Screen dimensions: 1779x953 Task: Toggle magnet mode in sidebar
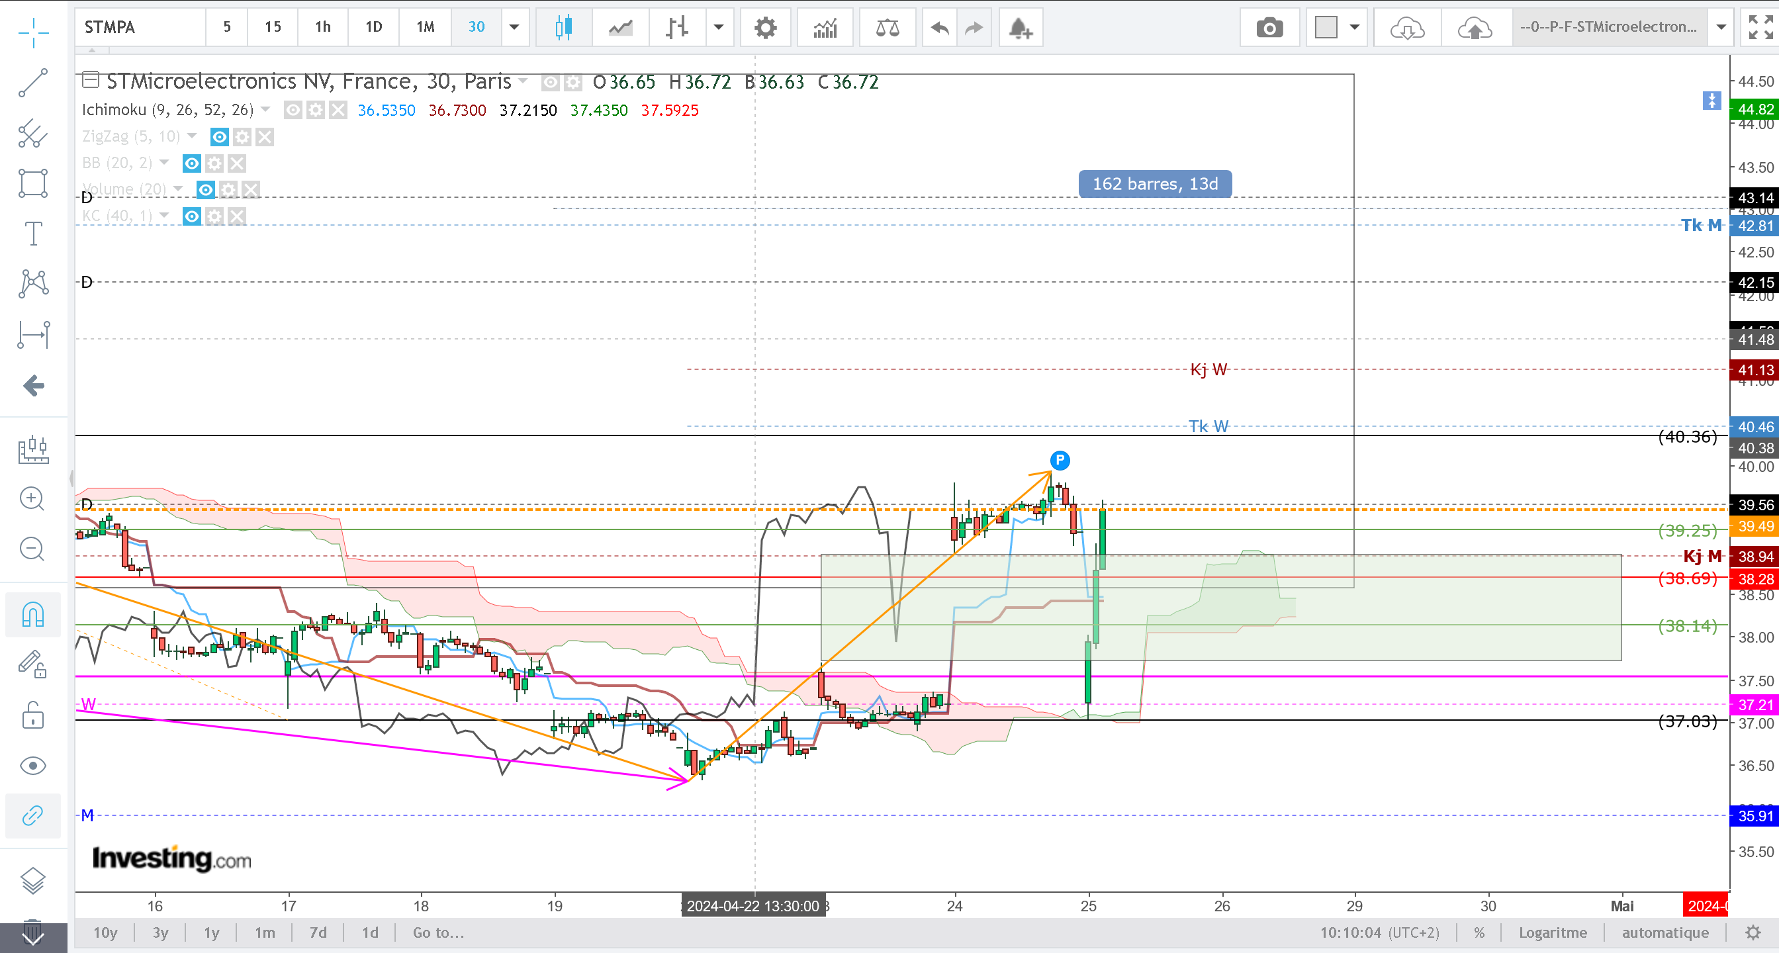pos(33,614)
